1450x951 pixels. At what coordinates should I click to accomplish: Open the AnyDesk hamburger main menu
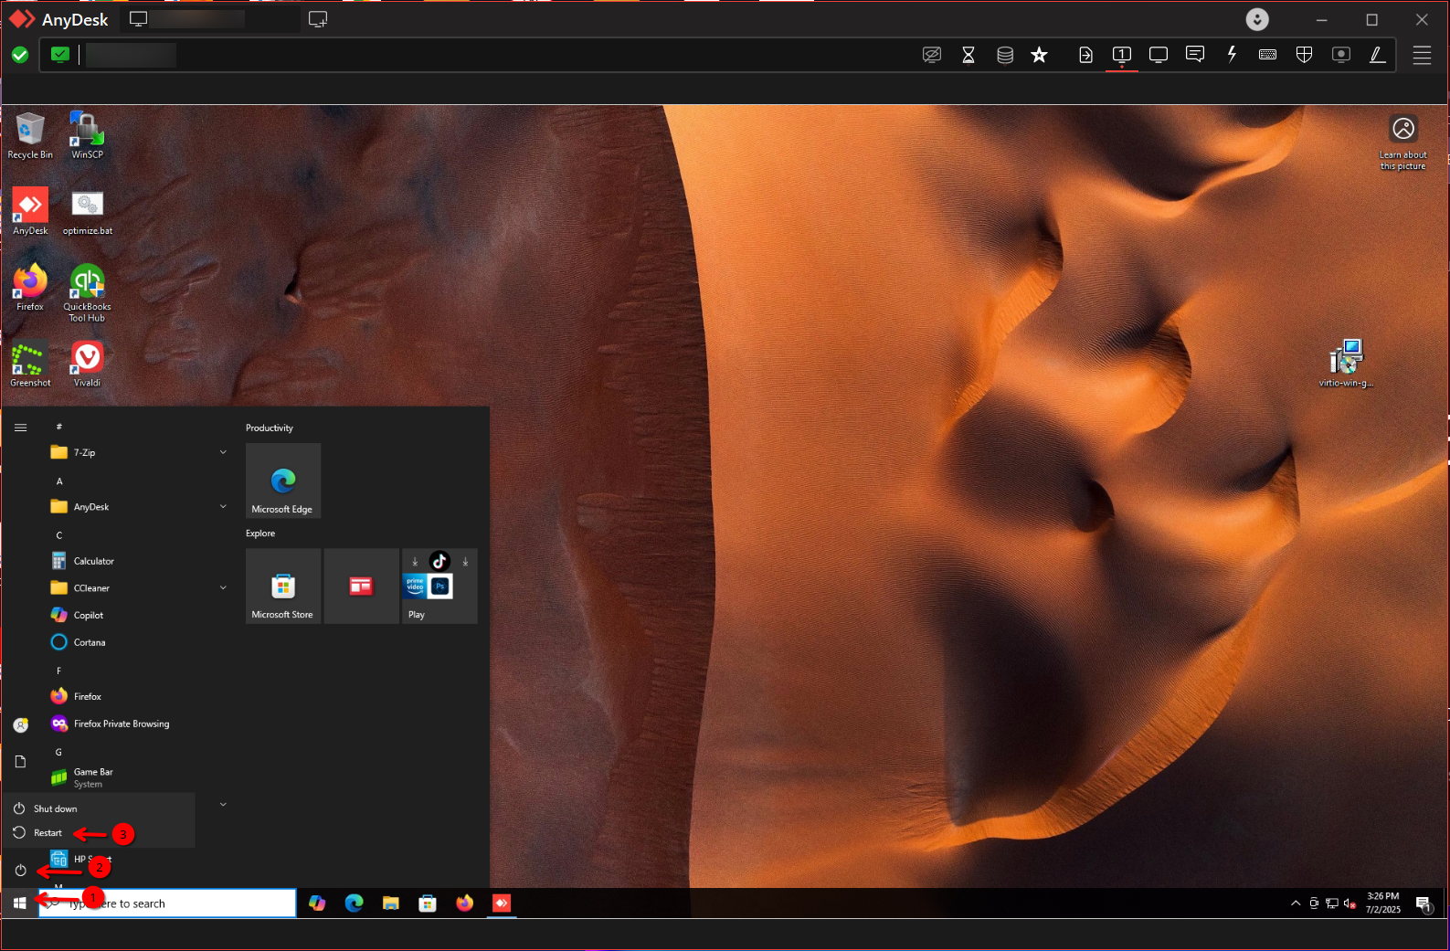(x=1422, y=55)
